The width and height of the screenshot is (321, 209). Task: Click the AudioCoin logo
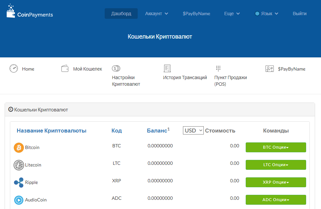tap(18, 200)
